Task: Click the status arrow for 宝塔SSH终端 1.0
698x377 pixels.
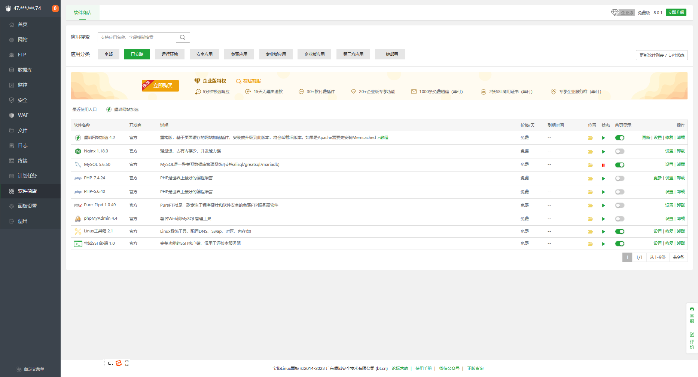Action: click(603, 244)
